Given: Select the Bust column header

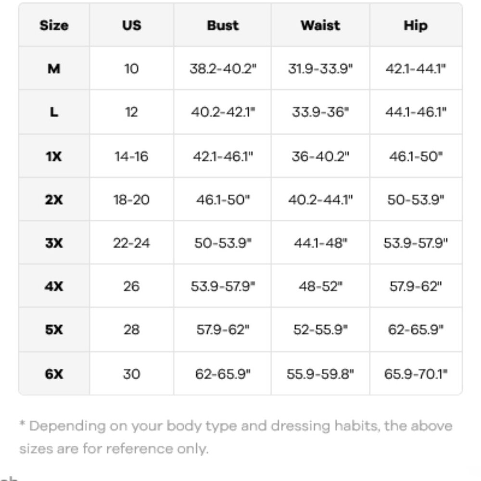Looking at the screenshot, I should 222,25.
